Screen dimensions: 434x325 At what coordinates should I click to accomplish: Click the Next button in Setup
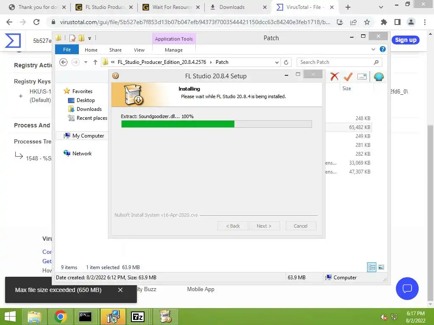tap(264, 226)
